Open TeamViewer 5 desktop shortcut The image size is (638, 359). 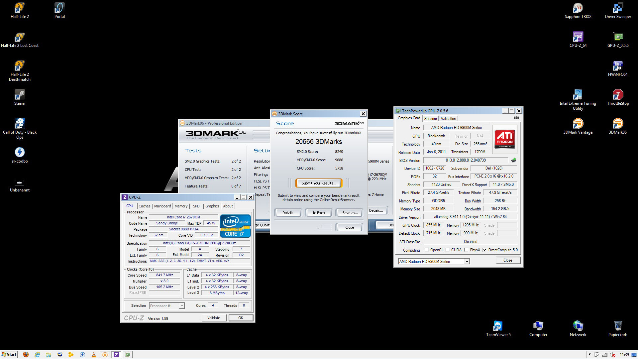click(x=498, y=329)
